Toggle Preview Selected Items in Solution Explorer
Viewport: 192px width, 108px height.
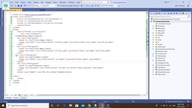pyautogui.click(x=186, y=13)
